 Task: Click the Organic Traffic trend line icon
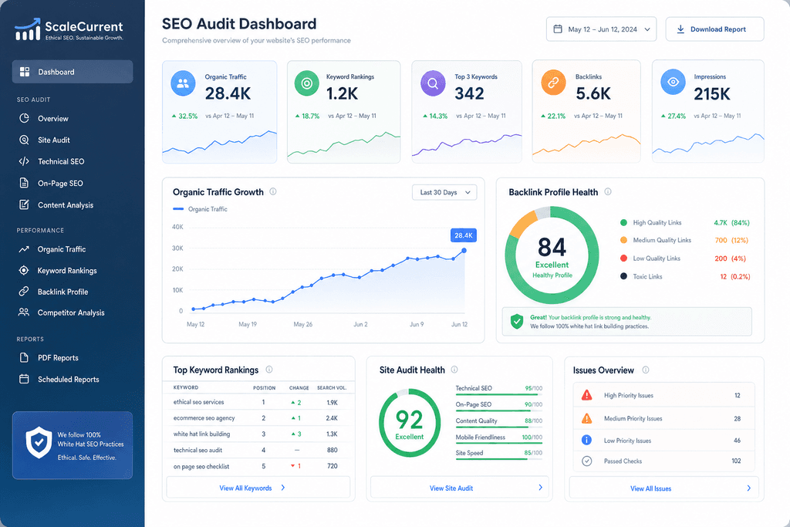coord(24,249)
